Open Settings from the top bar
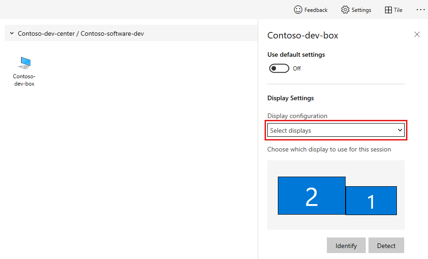Image resolution: width=428 pixels, height=259 pixels. 356,10
